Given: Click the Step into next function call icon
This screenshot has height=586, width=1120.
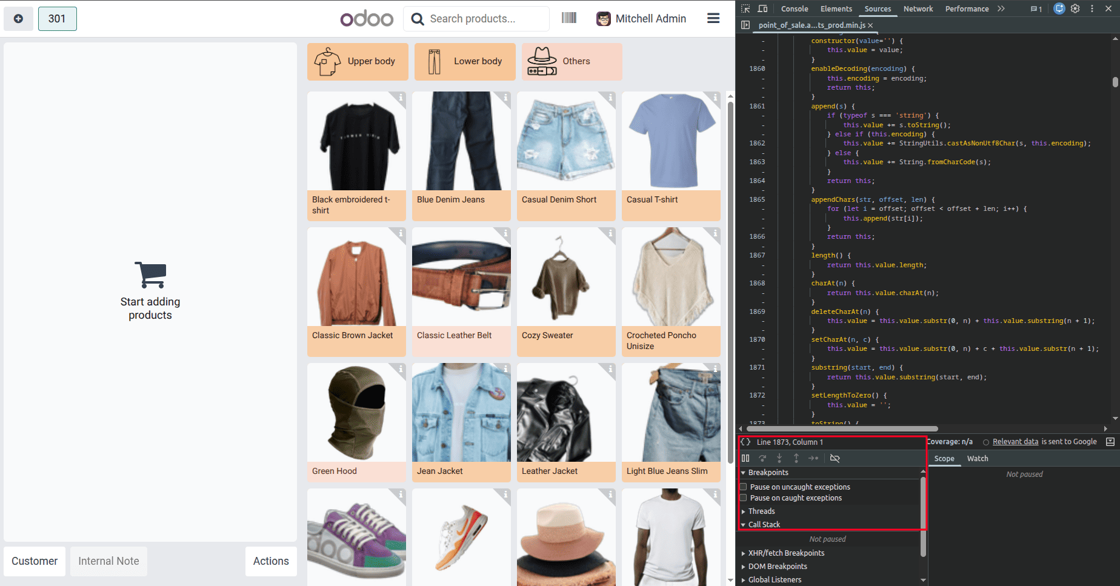Looking at the screenshot, I should pos(780,458).
